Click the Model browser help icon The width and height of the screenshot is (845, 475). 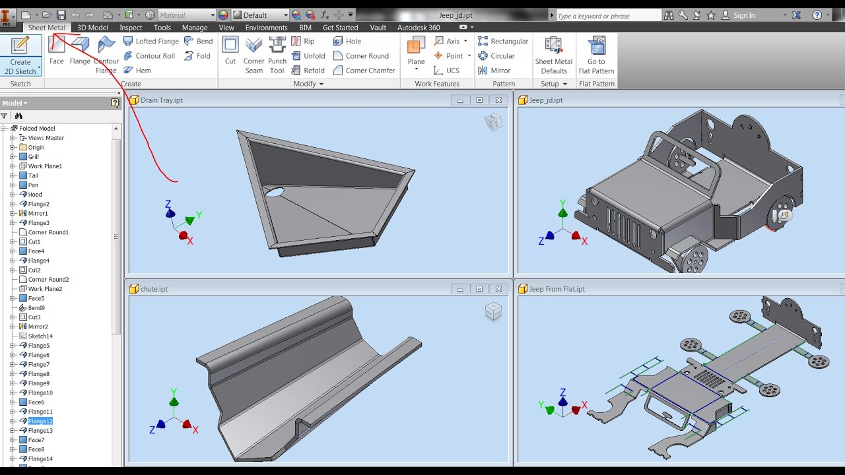[x=115, y=103]
